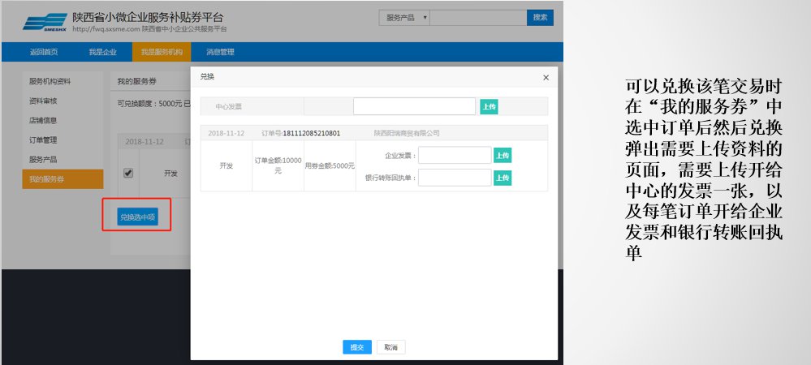
Task: Upload the 中心发票 file with 上传
Action: pyautogui.click(x=489, y=107)
